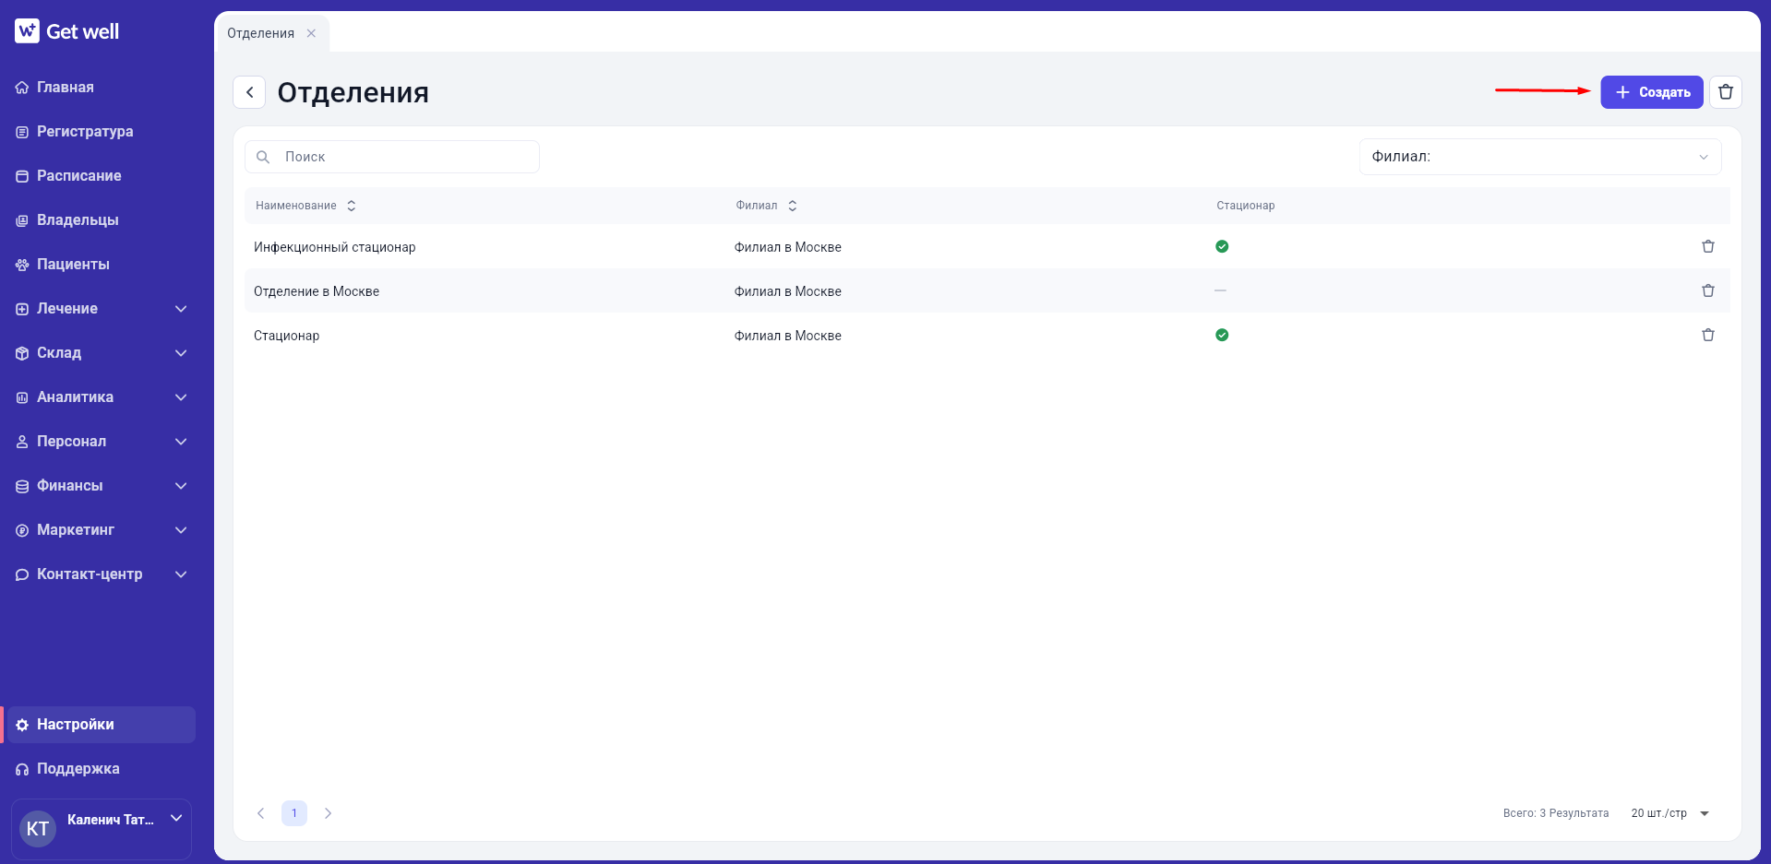The width and height of the screenshot is (1771, 864).
Task: Click green stationary check for Инфекционный стационар
Action: tap(1222, 246)
